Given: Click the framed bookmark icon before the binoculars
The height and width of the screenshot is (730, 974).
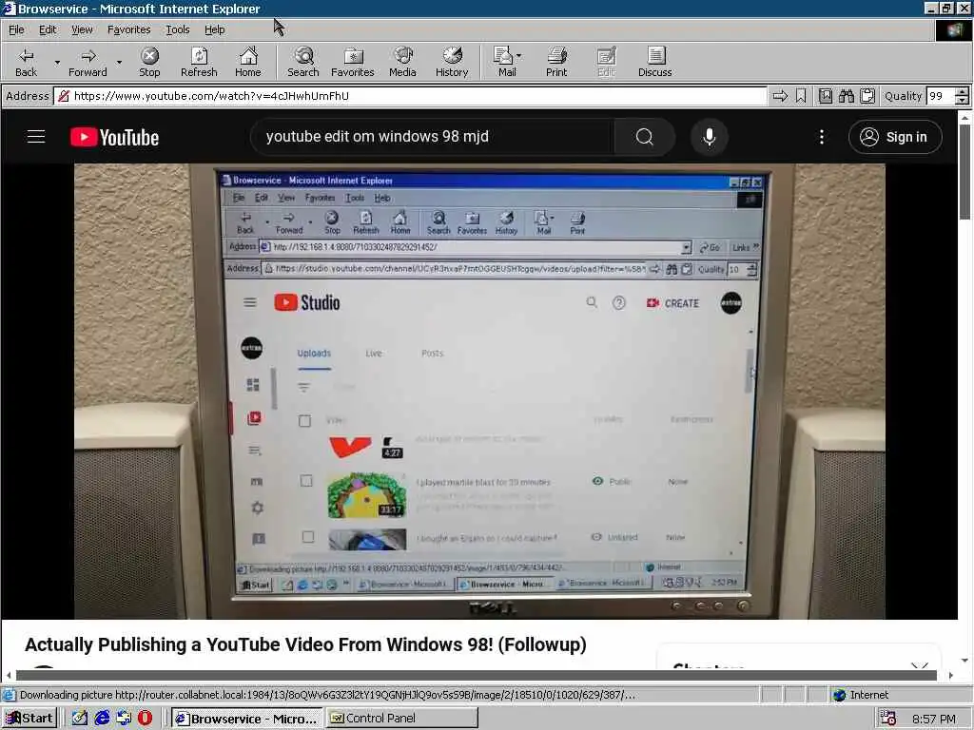Looking at the screenshot, I should pos(826,96).
